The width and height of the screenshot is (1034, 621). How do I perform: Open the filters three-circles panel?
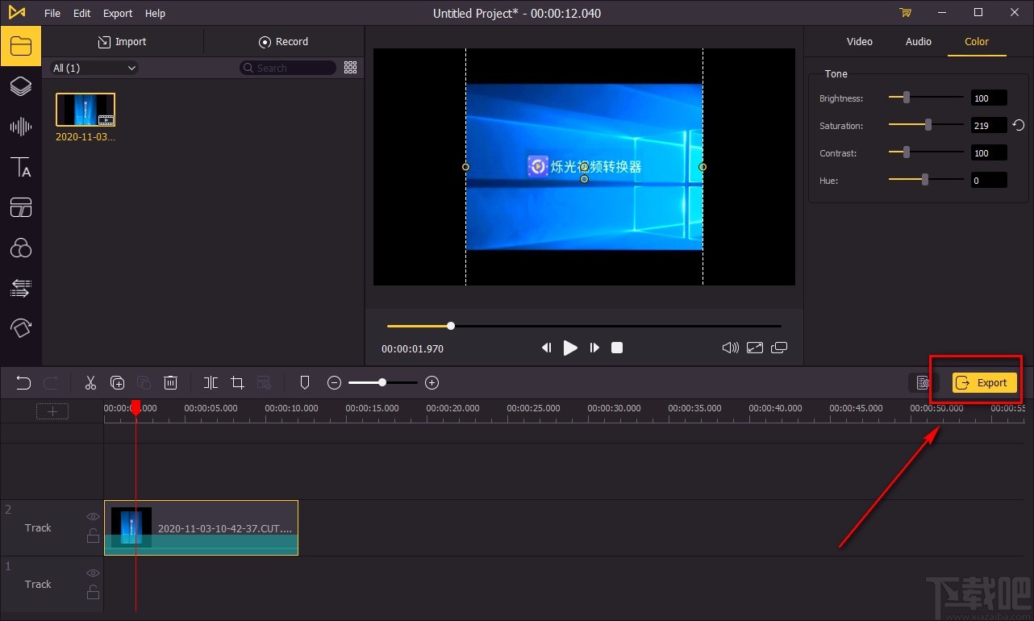[x=21, y=248]
